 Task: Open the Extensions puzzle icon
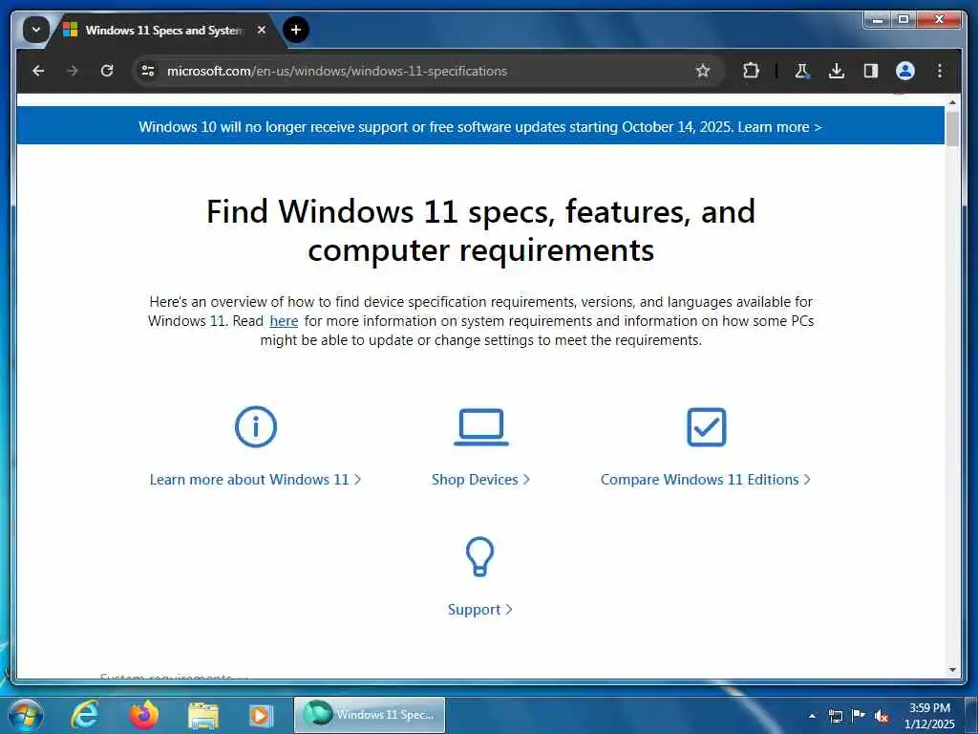(751, 71)
